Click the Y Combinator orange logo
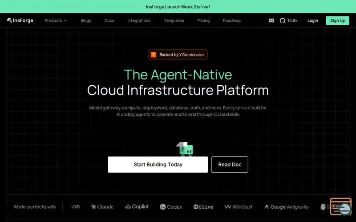Image resolution: width=356 pixels, height=222 pixels. 154,55
